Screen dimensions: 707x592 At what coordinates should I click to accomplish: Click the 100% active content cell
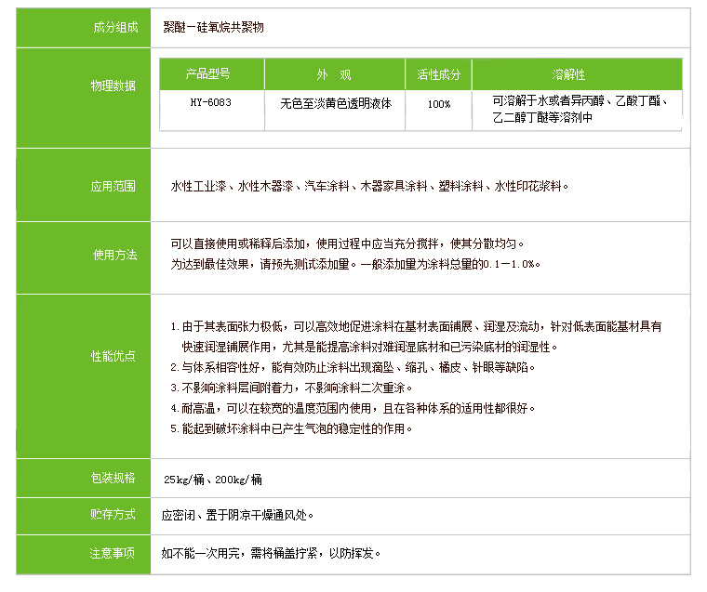pyautogui.click(x=438, y=103)
